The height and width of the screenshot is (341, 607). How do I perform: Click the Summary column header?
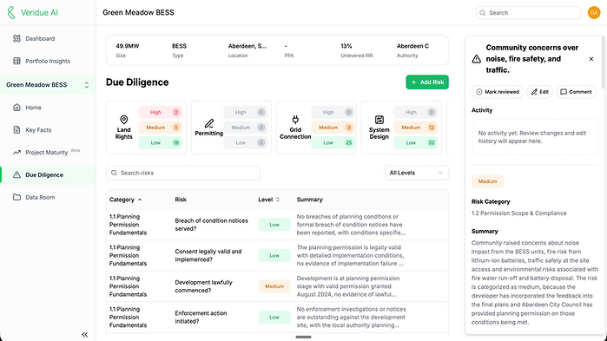pos(310,200)
